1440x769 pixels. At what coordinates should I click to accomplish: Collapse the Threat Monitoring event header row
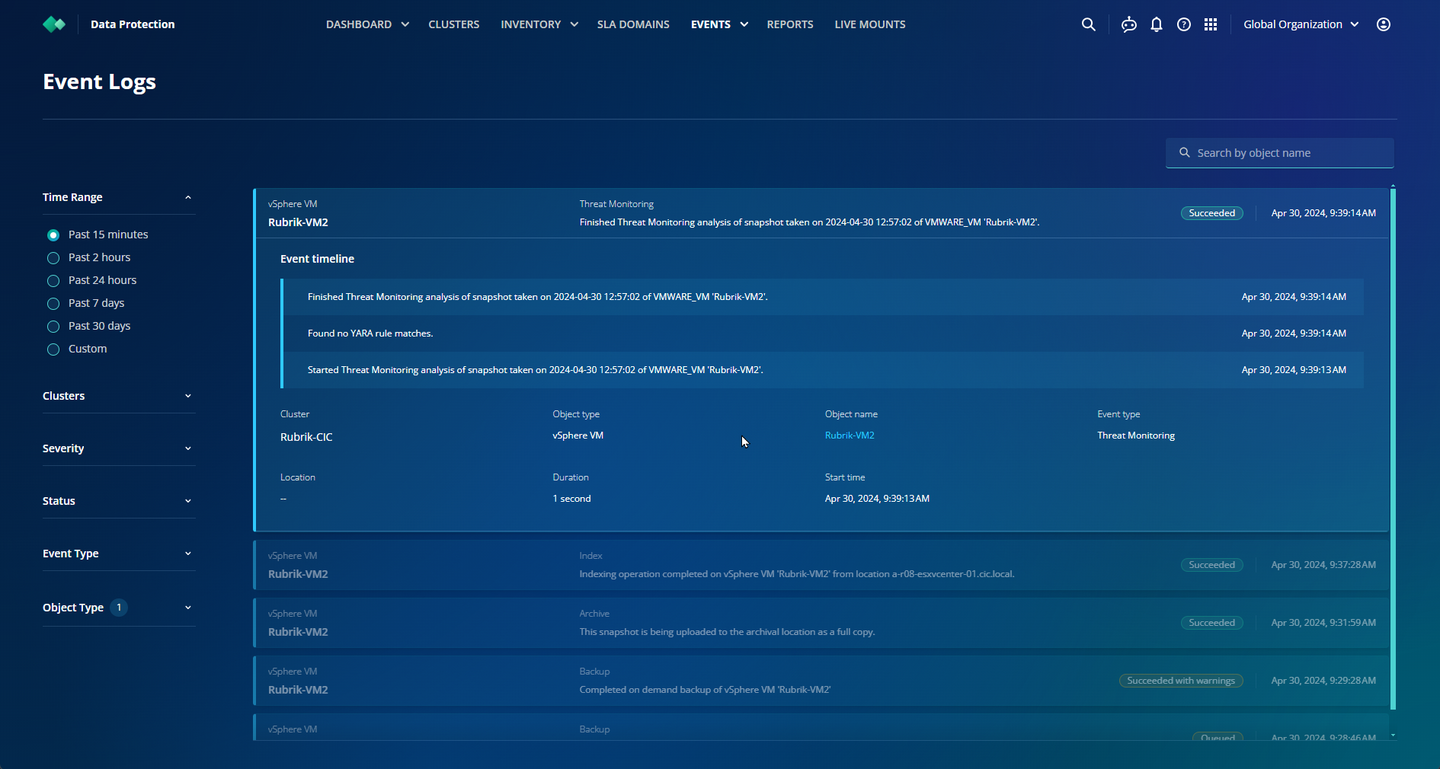[821, 213]
